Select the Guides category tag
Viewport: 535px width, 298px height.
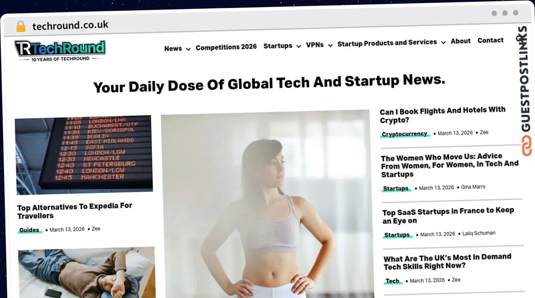29,230
